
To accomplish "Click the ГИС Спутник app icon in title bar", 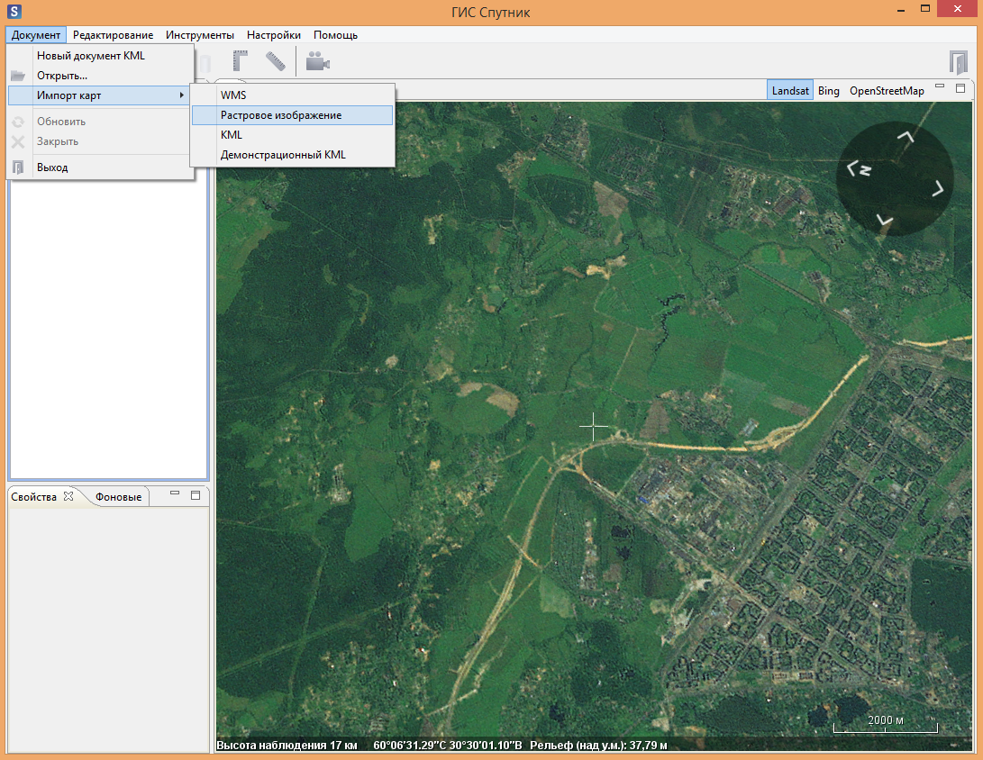I will (x=14, y=12).
